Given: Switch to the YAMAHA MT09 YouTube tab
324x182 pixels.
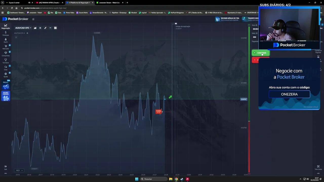Looking at the screenshot, I should pos(50,3).
